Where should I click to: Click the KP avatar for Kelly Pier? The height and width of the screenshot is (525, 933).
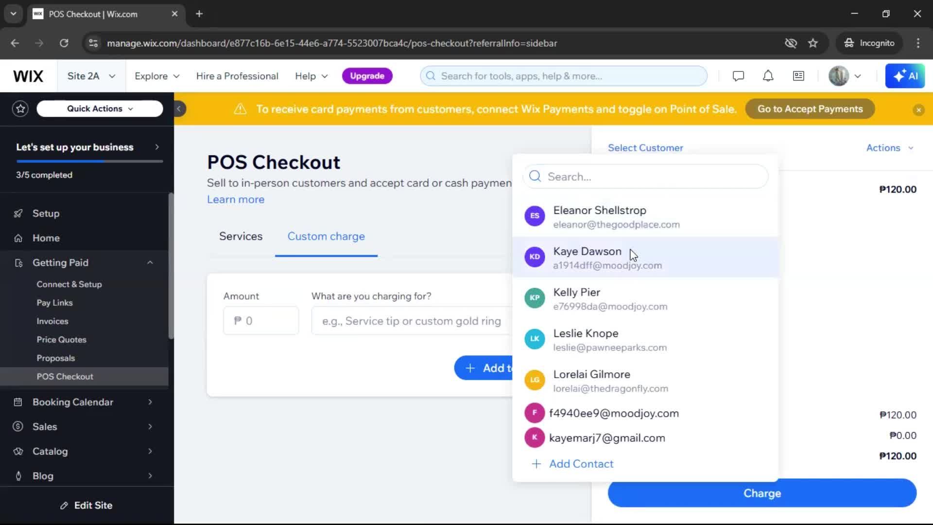(x=535, y=298)
